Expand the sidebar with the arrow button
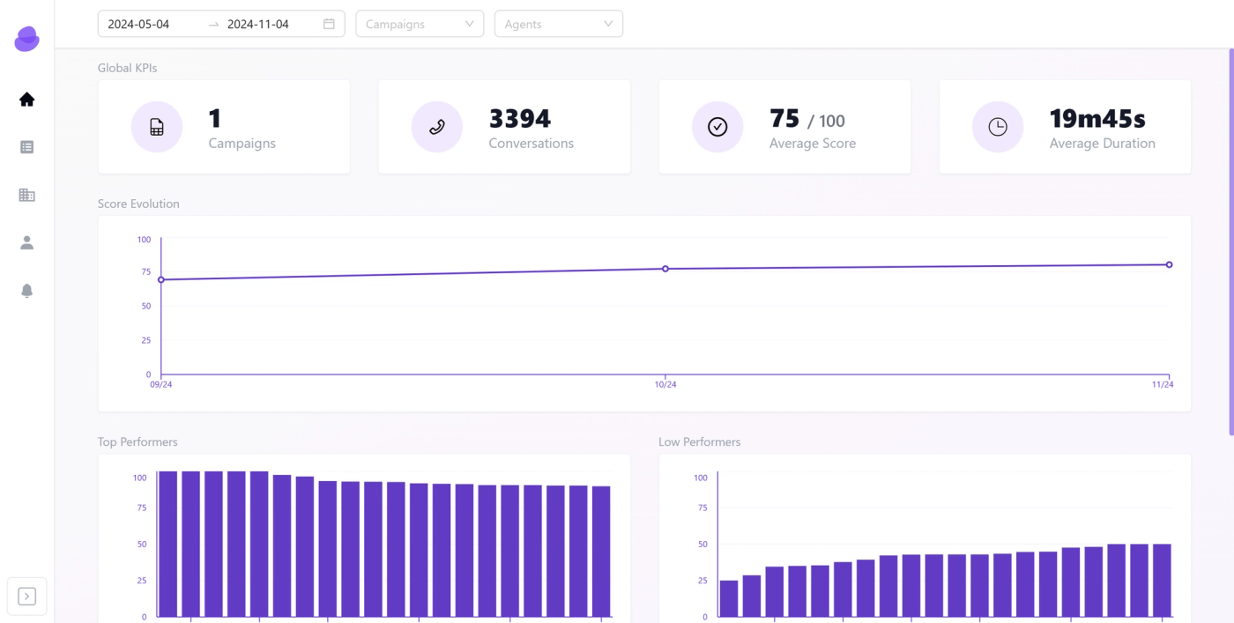Viewport: 1234px width, 623px height. point(26,597)
